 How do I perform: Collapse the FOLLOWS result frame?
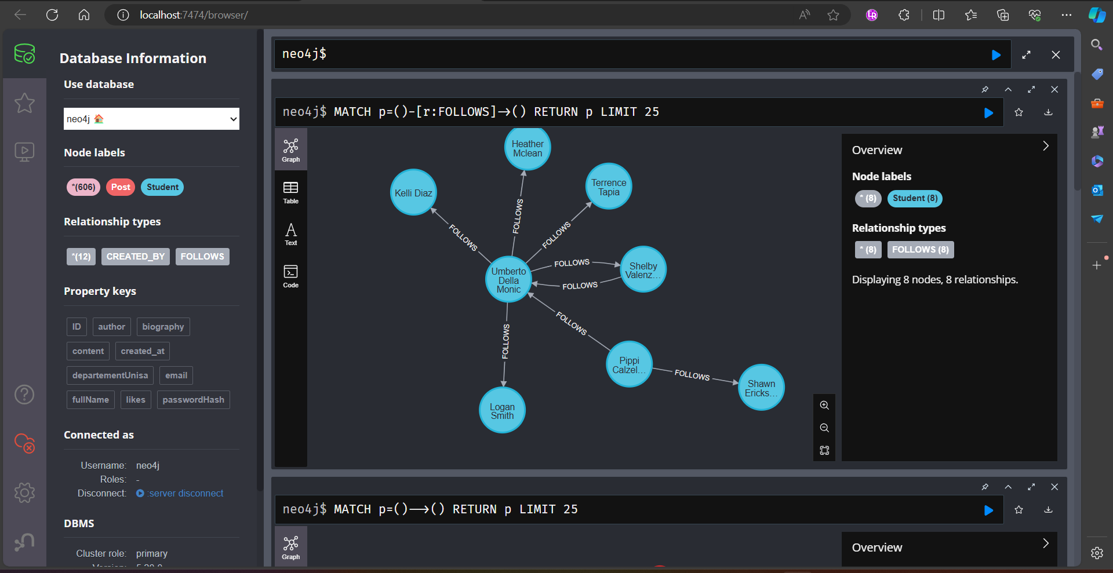point(1008,90)
